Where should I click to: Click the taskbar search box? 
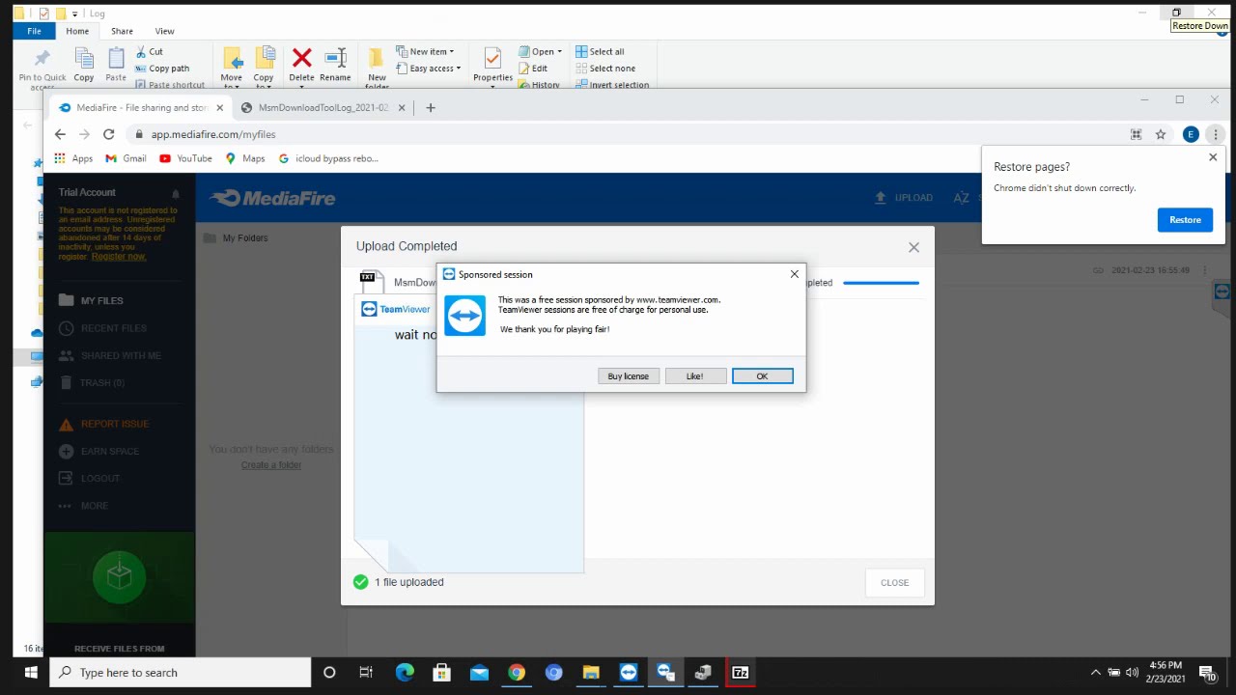point(180,673)
